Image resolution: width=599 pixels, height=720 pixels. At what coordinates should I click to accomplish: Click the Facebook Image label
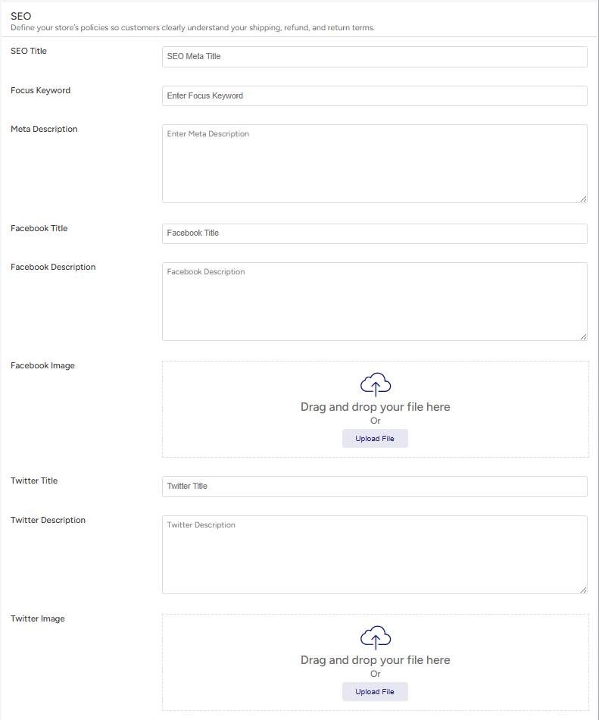[42, 365]
